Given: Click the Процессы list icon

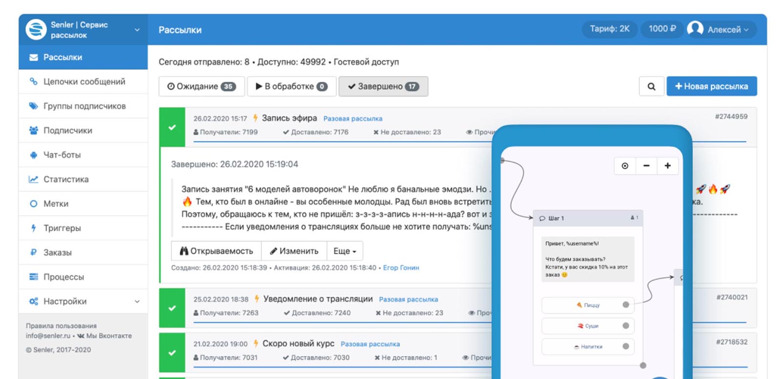Looking at the screenshot, I should [x=33, y=277].
